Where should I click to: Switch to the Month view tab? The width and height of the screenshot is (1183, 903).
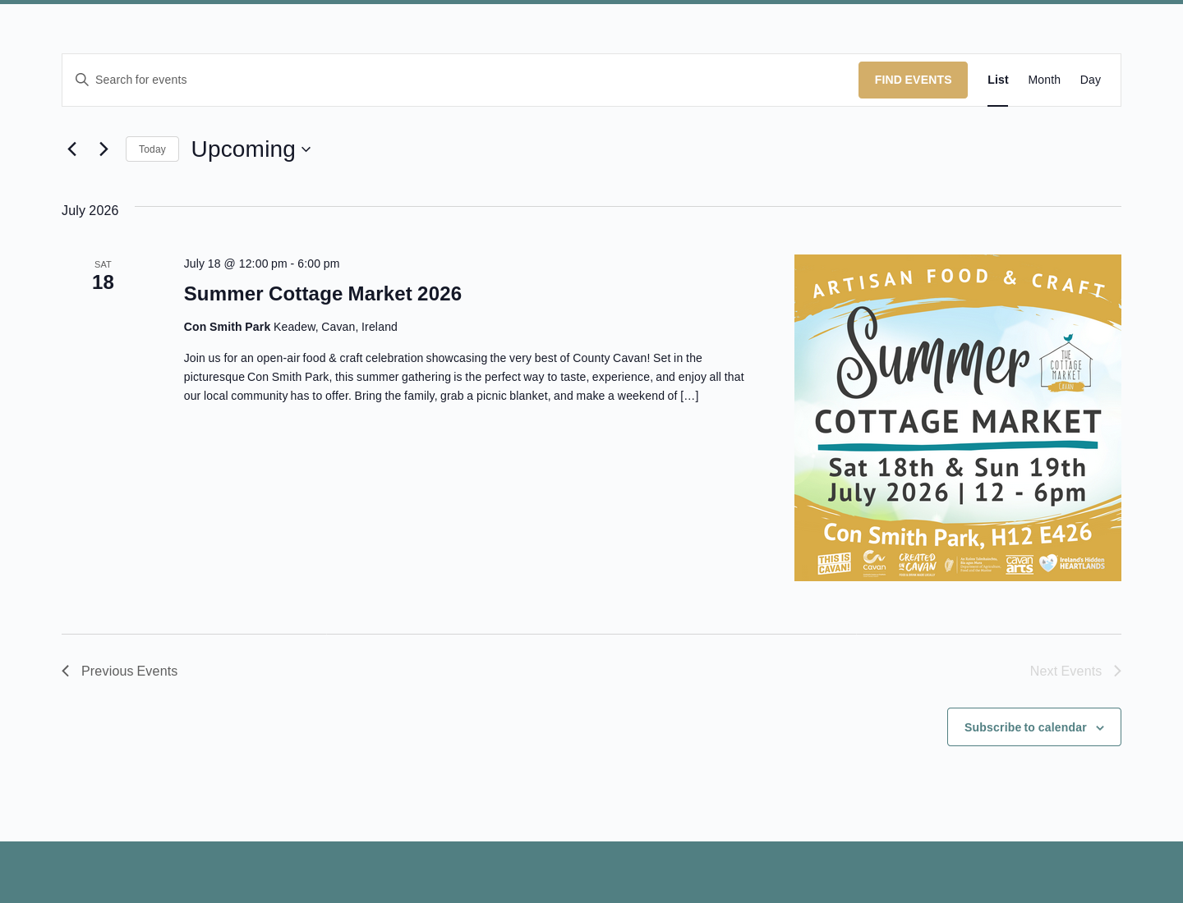1044,80
